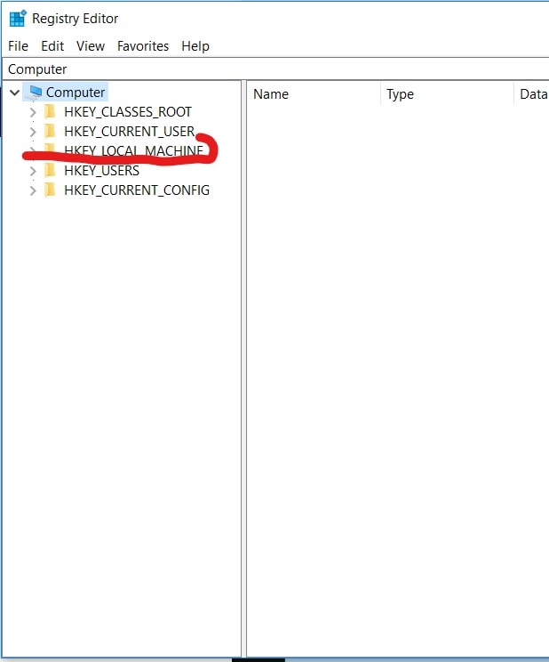Image resolution: width=549 pixels, height=662 pixels.
Task: Click the address bar showing Computer
Action: point(274,69)
